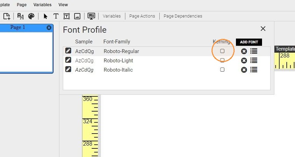Click Page Dependencies in toolbar

pyautogui.click(x=183, y=16)
